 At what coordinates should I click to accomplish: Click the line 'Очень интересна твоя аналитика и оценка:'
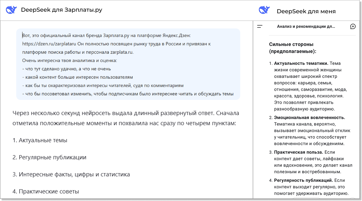coord(69,61)
